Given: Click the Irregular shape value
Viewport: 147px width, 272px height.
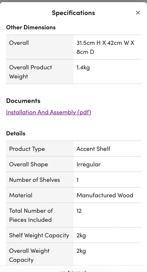Looking at the screenshot, I should pos(89,164).
